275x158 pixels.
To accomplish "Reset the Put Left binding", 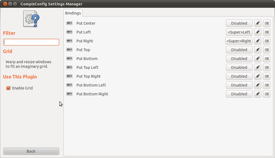I will point(267,32).
